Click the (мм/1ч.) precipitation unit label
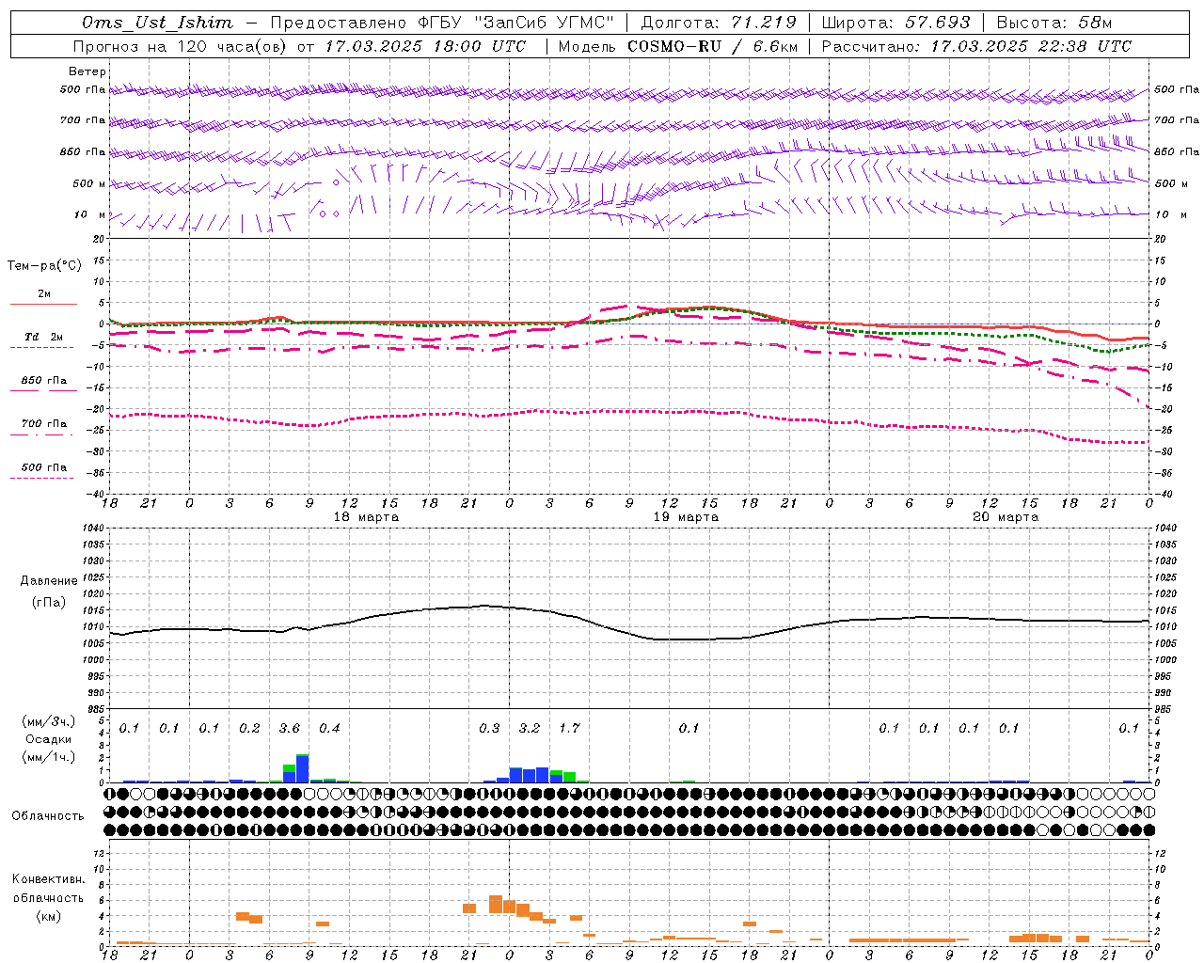 pos(49,757)
